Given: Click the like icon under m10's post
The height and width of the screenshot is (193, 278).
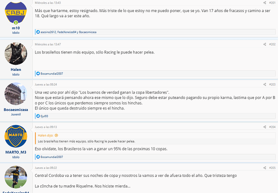Looking at the screenshot, I should click(x=38, y=32).
